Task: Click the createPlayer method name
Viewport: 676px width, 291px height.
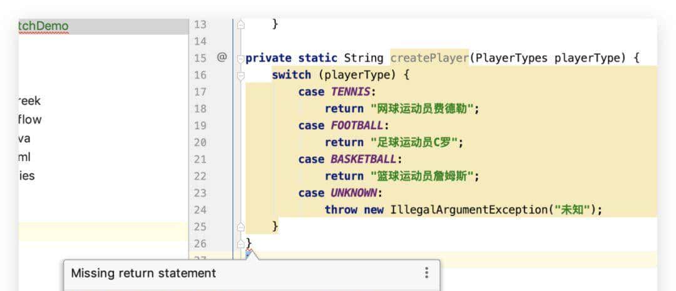Action: coord(429,58)
